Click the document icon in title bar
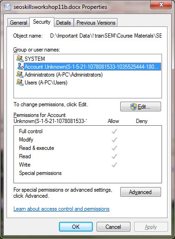Viewport: 175px width, 239px height. pos(7,7)
